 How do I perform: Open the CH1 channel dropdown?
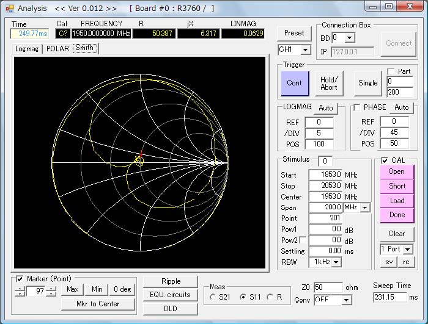(306, 49)
